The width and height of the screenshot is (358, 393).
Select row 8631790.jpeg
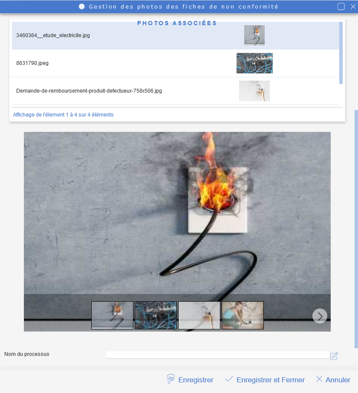point(176,63)
